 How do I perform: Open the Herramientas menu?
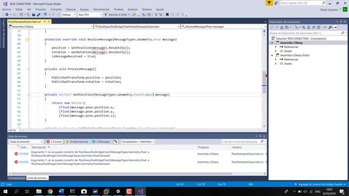[101, 9]
